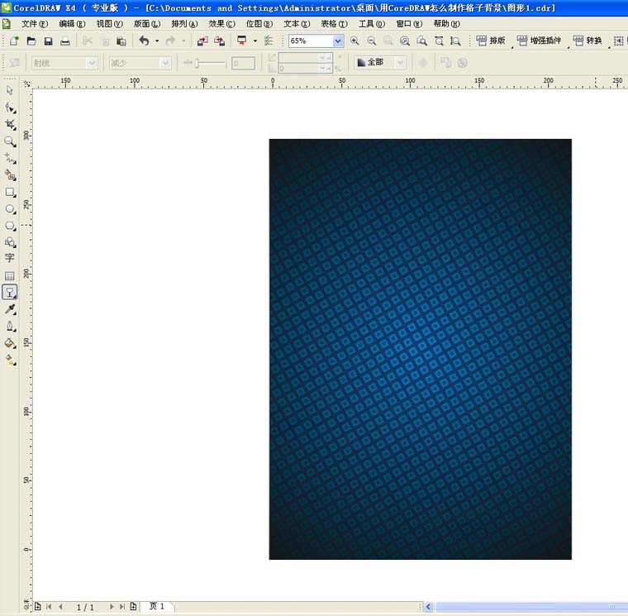Select the Zoom tool in toolbox
This screenshot has height=616, width=628.
pos(10,141)
